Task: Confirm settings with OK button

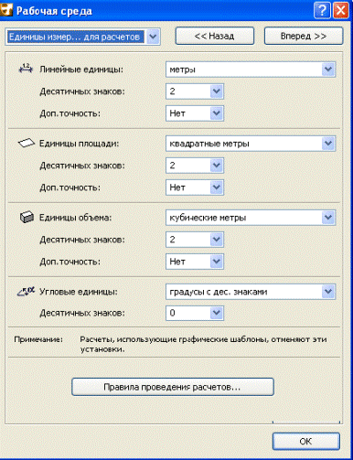Action: pyautogui.click(x=306, y=441)
